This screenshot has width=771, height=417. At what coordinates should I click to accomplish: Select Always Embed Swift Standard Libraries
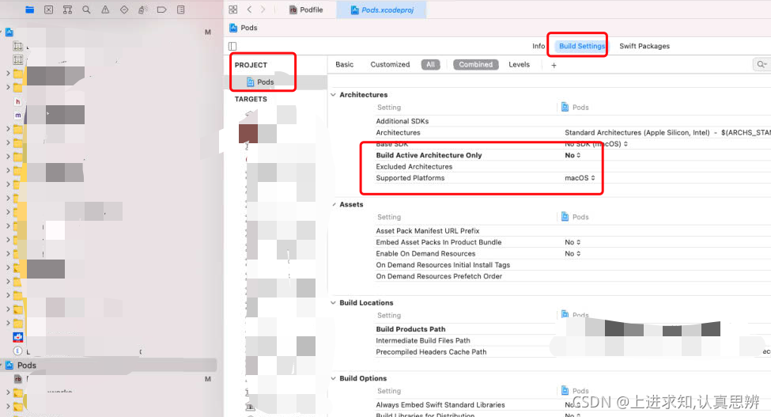pyautogui.click(x=440, y=404)
